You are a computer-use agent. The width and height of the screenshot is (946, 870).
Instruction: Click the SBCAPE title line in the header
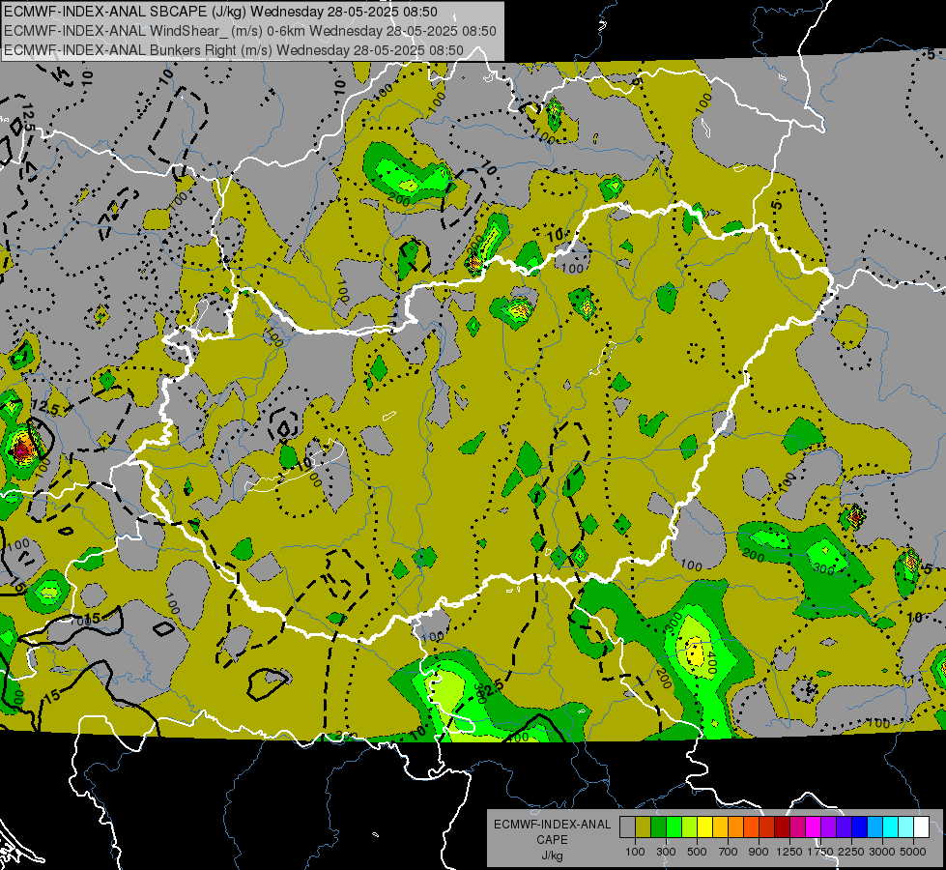point(221,12)
